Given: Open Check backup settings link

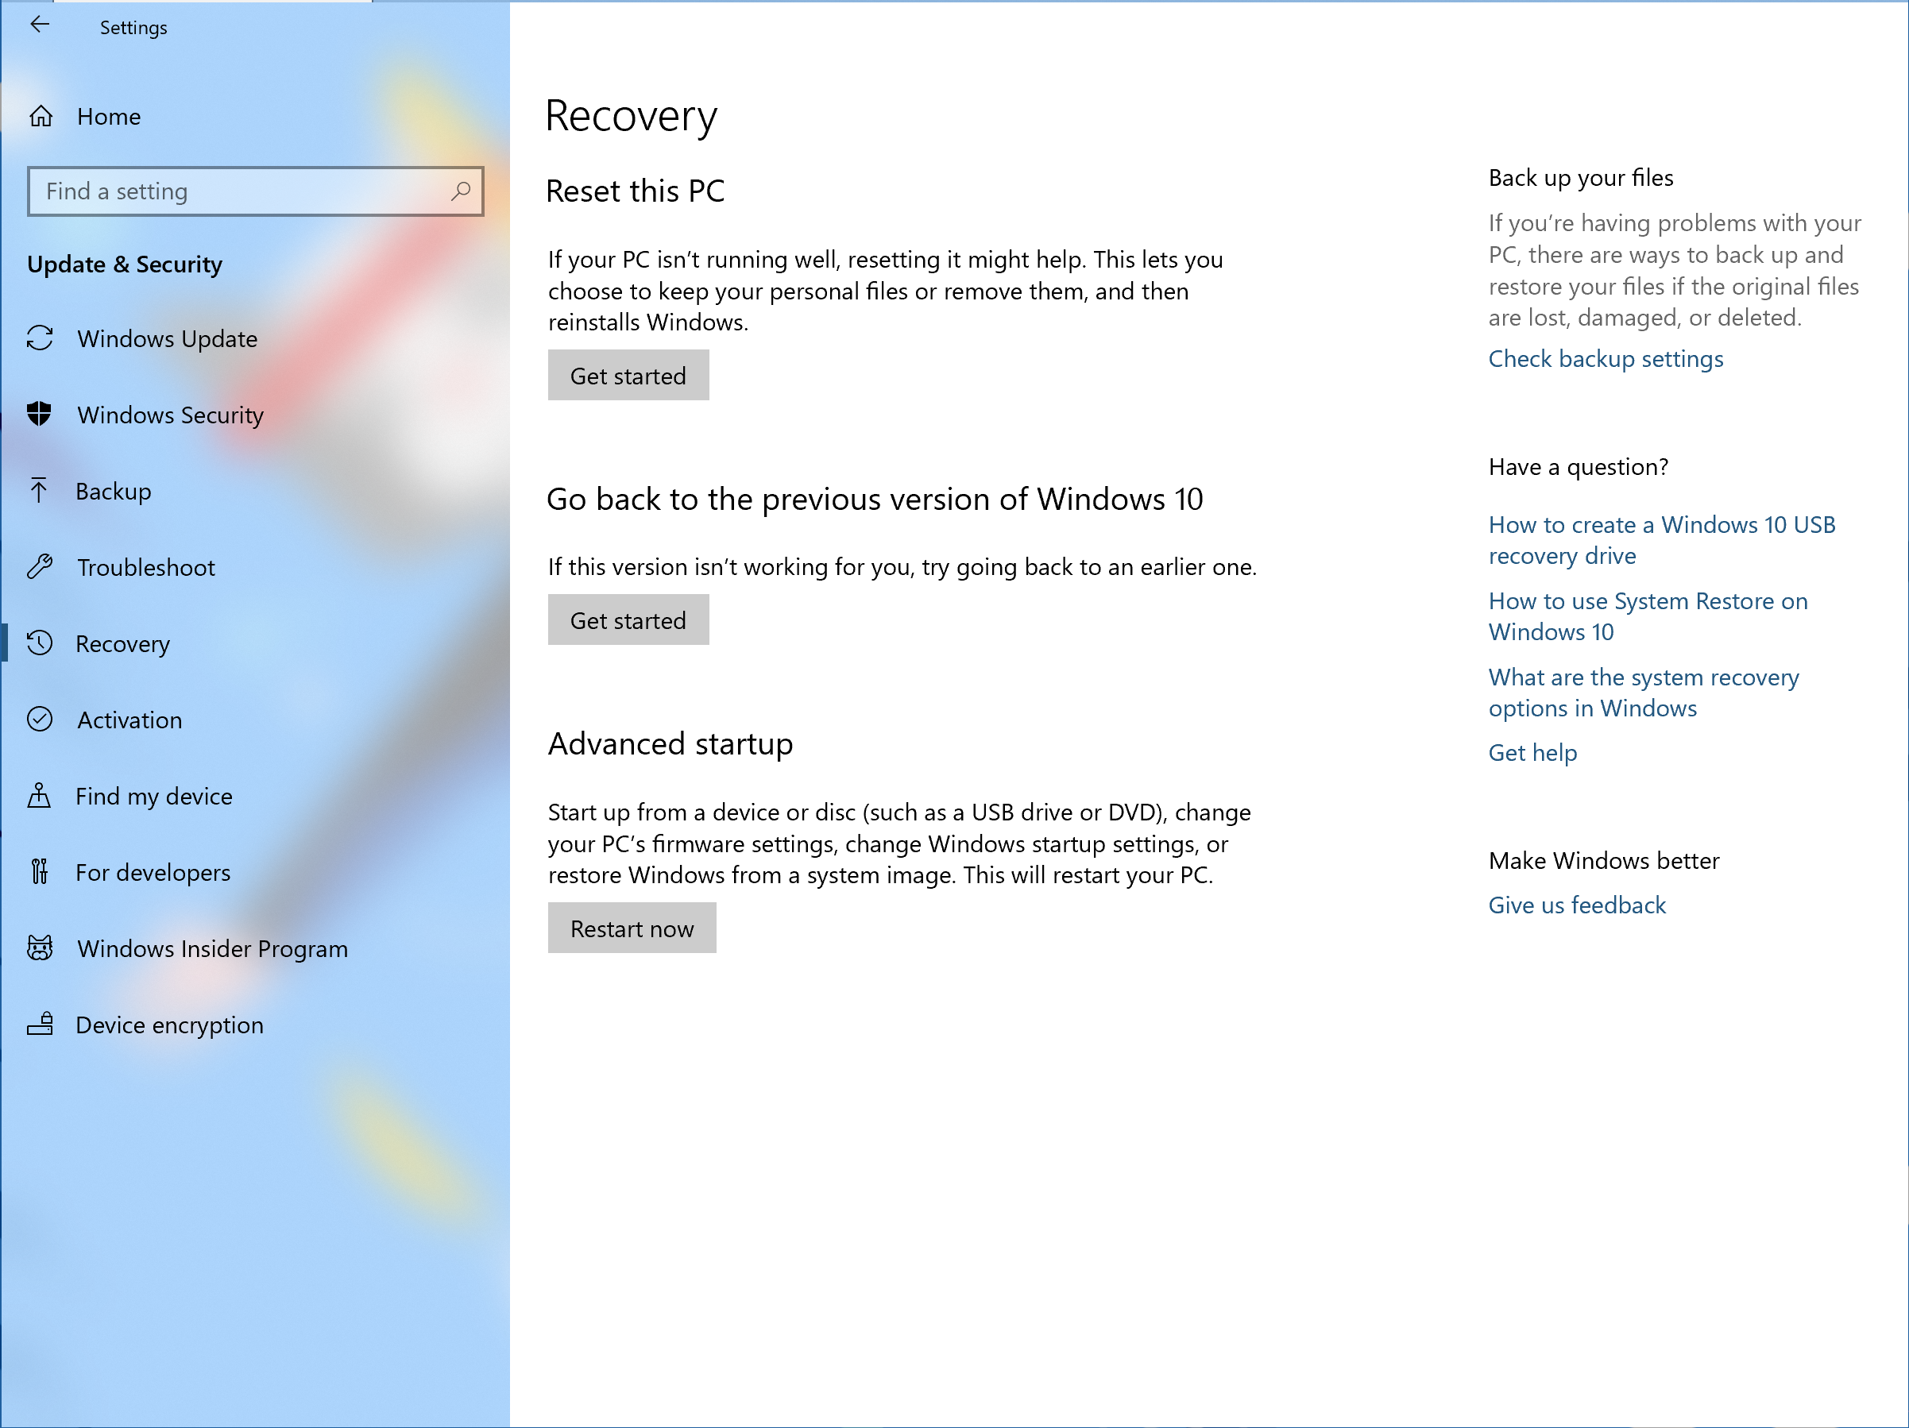Looking at the screenshot, I should pos(1605,358).
